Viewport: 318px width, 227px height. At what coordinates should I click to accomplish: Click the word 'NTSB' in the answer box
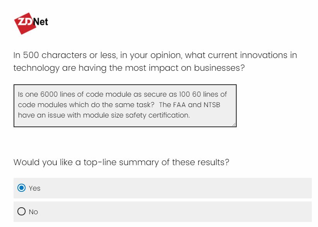click(x=212, y=105)
